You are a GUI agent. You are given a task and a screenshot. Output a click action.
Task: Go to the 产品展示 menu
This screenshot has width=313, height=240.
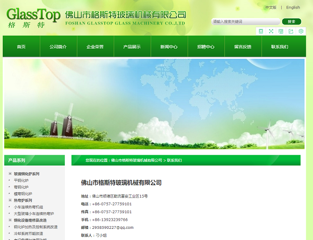tap(132, 47)
